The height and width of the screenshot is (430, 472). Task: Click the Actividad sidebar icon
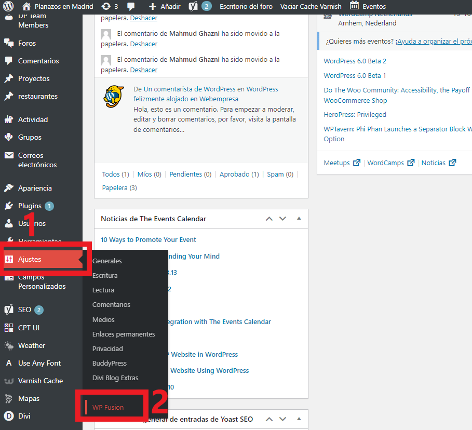pyautogui.click(x=9, y=119)
